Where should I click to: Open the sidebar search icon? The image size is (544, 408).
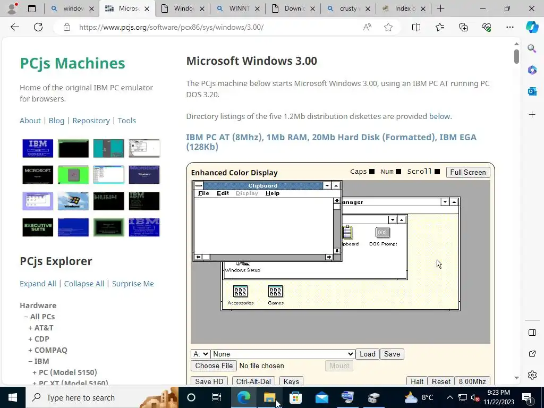532,48
